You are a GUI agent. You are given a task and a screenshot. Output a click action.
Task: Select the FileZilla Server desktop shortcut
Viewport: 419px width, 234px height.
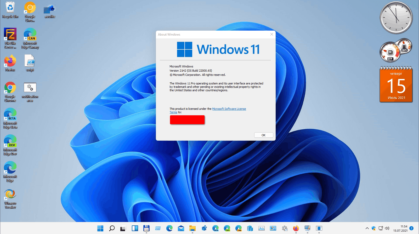(10, 38)
